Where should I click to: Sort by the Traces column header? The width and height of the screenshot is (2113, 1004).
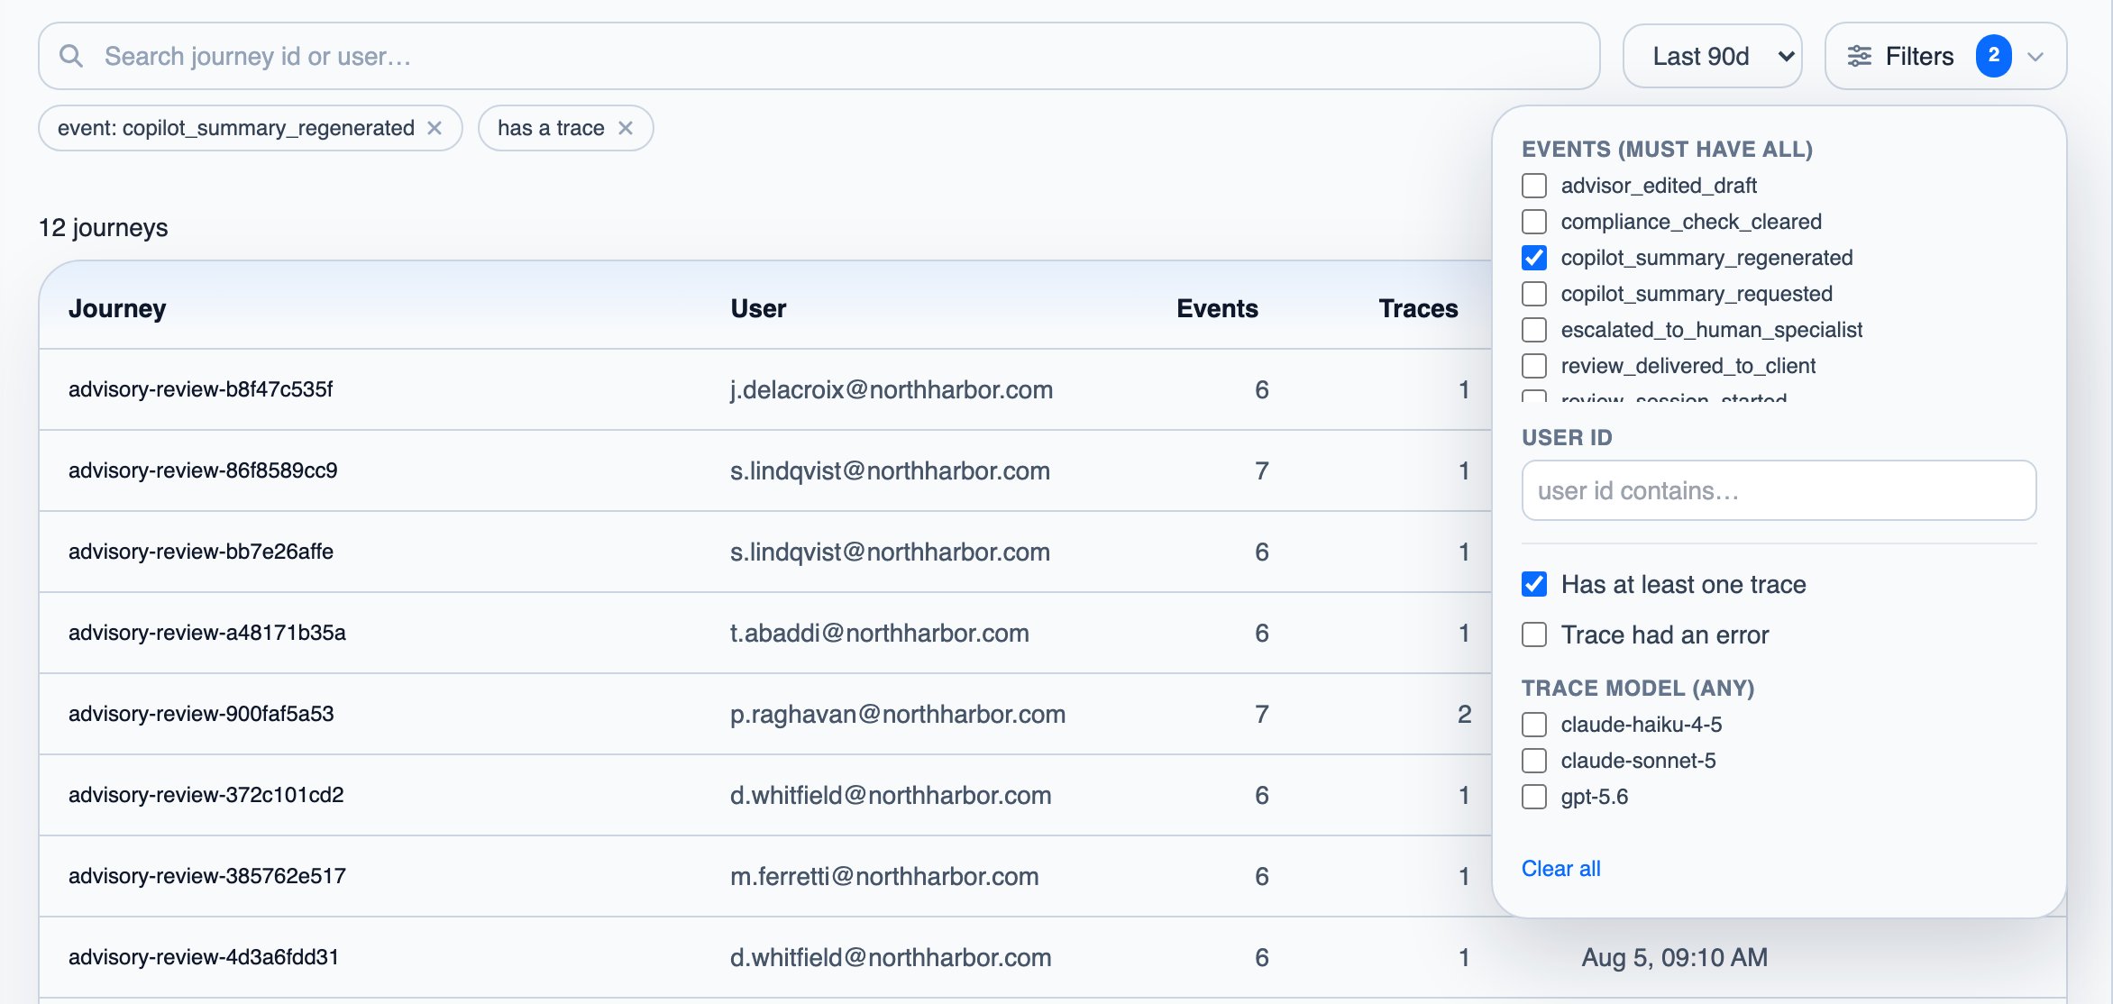tap(1418, 308)
